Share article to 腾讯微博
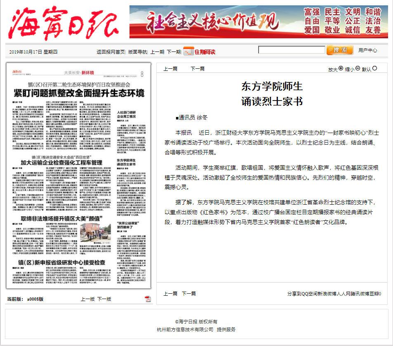The image size is (393, 346). coord(360,294)
